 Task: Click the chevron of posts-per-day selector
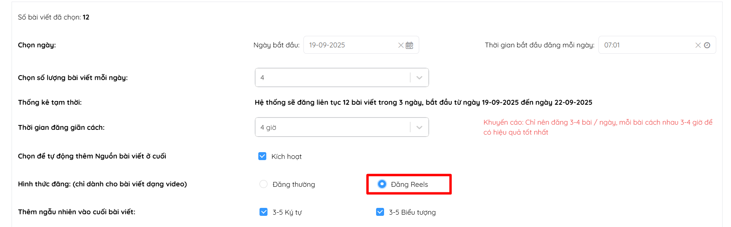[419, 78]
